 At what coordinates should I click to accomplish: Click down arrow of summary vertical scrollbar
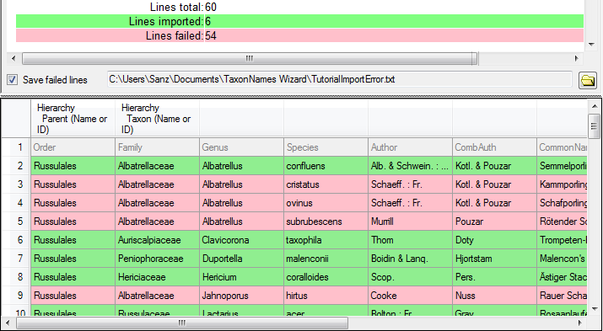pos(592,45)
